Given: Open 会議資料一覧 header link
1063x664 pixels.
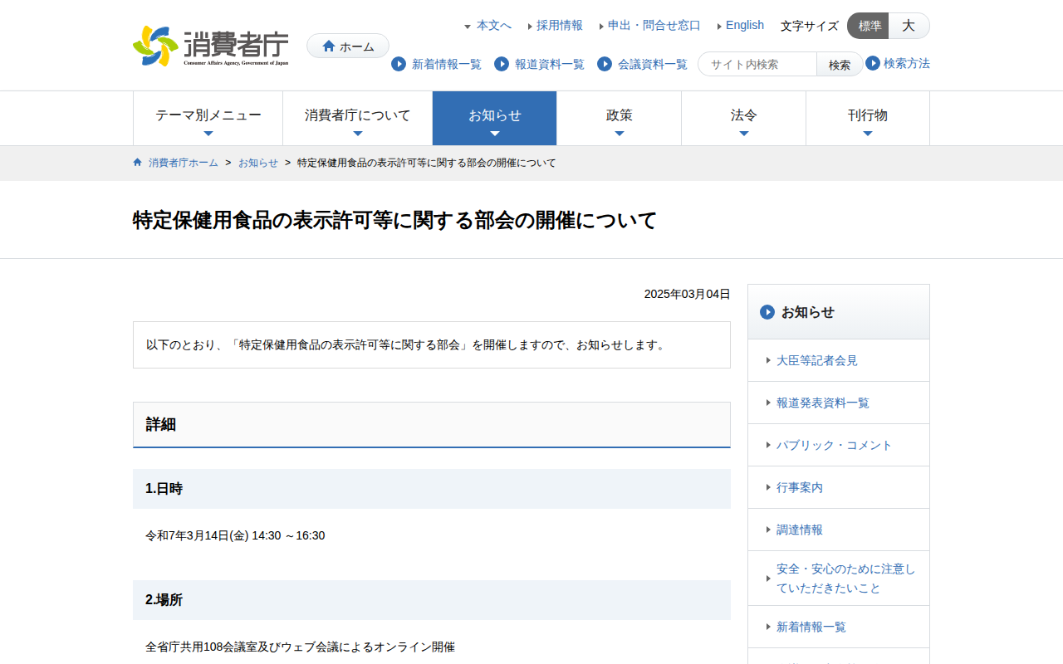Looking at the screenshot, I should click(x=653, y=64).
